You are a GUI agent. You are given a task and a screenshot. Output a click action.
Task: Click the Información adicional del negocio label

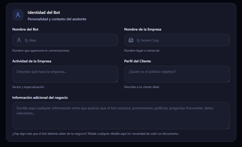tap(40, 97)
